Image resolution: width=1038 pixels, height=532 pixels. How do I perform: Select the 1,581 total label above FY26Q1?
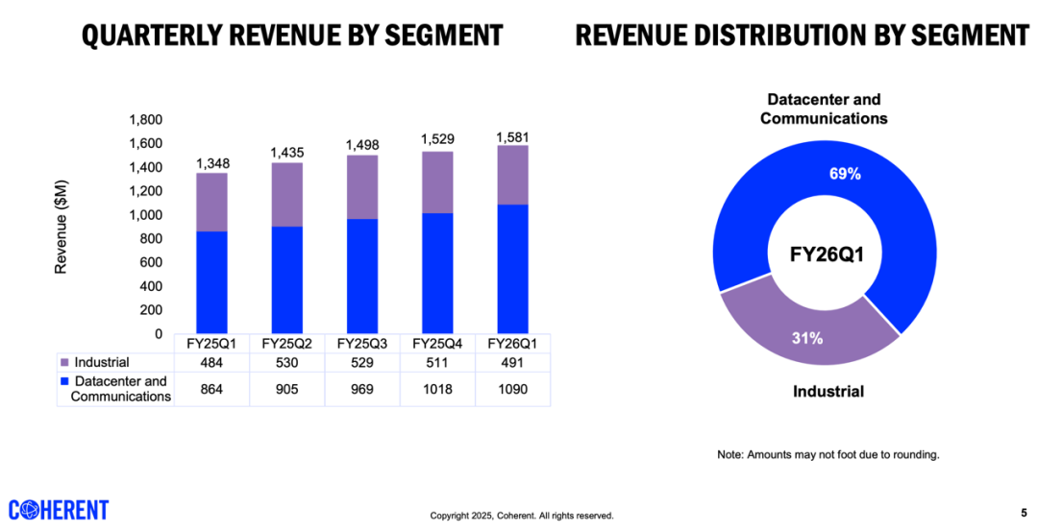(x=512, y=135)
